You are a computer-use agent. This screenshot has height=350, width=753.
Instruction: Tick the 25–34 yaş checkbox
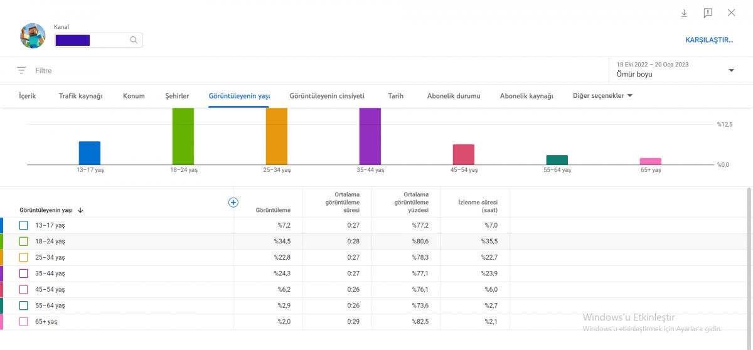click(24, 257)
